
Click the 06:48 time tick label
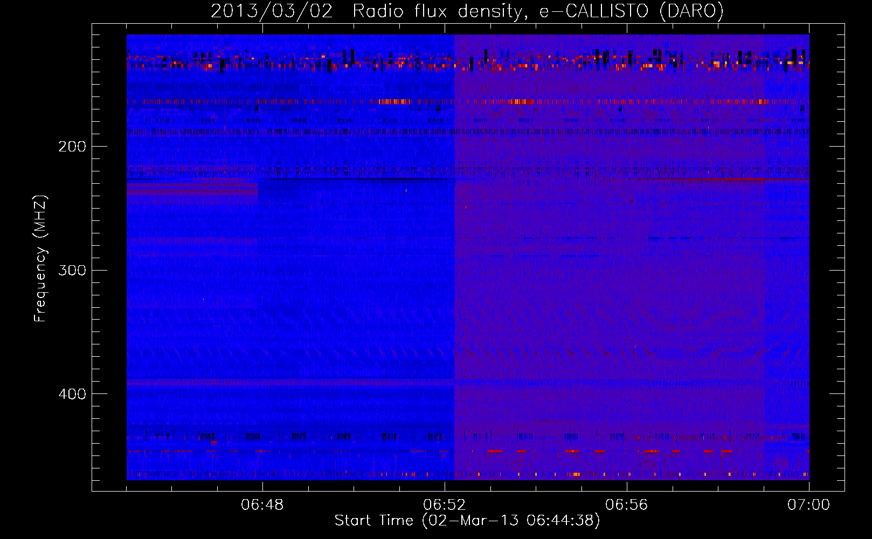[x=262, y=505]
